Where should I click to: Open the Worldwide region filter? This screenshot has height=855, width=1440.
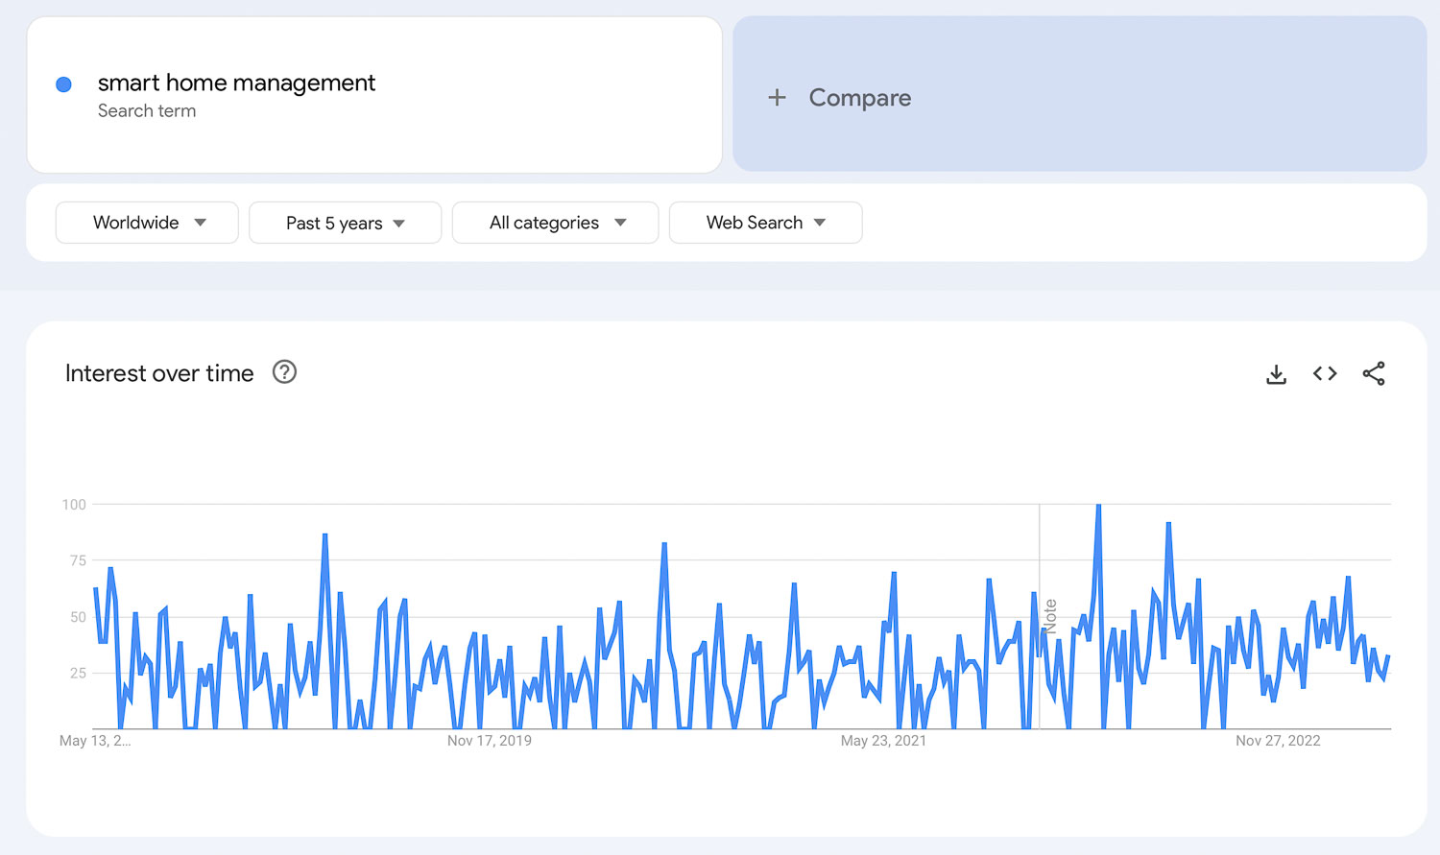point(146,223)
